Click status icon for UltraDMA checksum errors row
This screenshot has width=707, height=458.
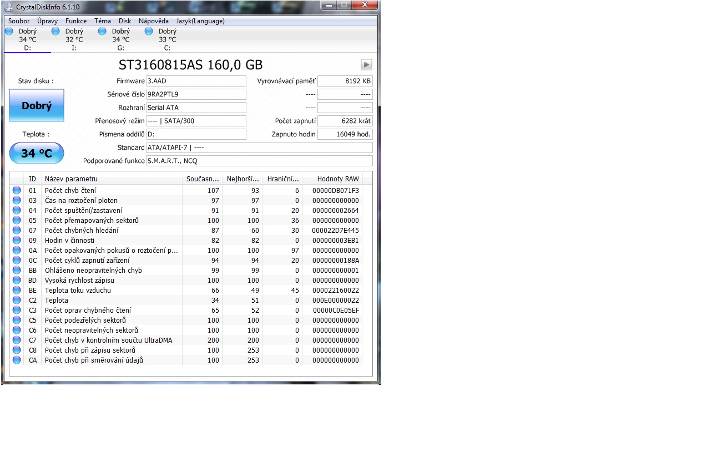pos(17,340)
